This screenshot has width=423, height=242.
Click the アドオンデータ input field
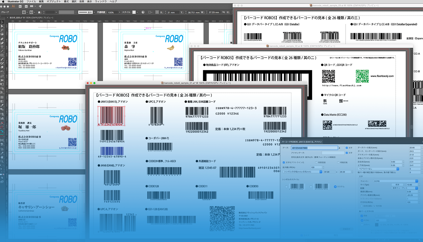click(x=333, y=153)
